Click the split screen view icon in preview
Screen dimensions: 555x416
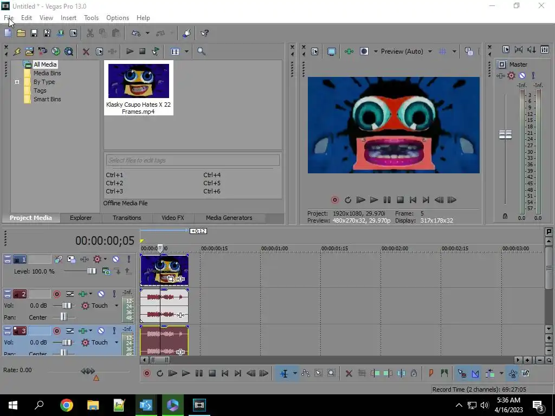click(x=364, y=51)
